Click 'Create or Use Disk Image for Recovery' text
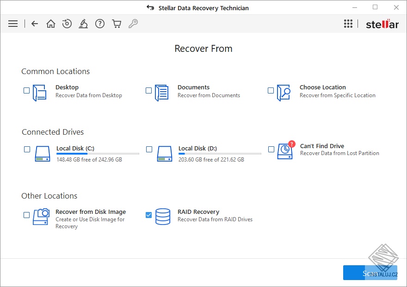407x287 pixels. [90, 223]
